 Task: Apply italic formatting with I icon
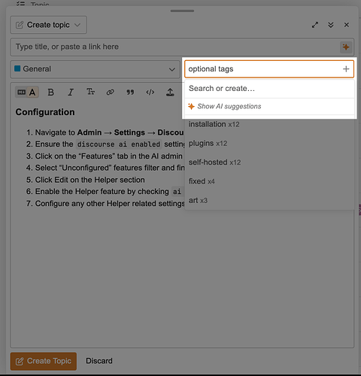click(71, 92)
